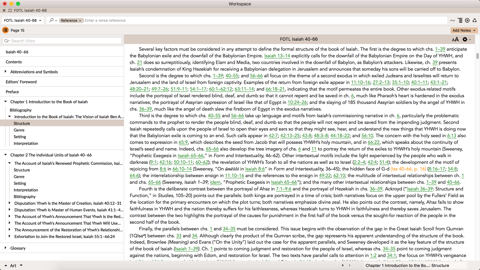The image size is (480, 270).
Task: Click the recycle arrows icon
Action: click(475, 20)
